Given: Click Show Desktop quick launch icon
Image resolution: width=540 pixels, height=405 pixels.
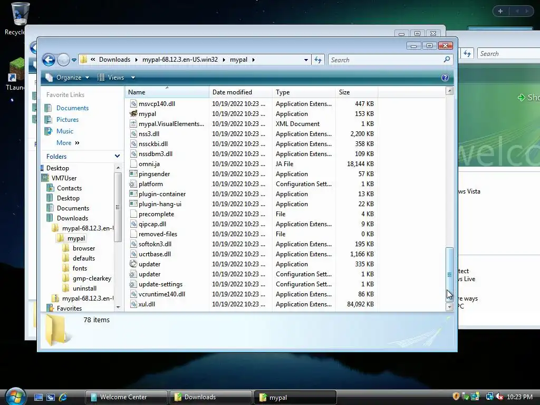Looking at the screenshot, I should coord(38,397).
